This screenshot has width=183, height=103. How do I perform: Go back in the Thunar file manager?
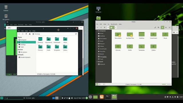tap(19, 34)
